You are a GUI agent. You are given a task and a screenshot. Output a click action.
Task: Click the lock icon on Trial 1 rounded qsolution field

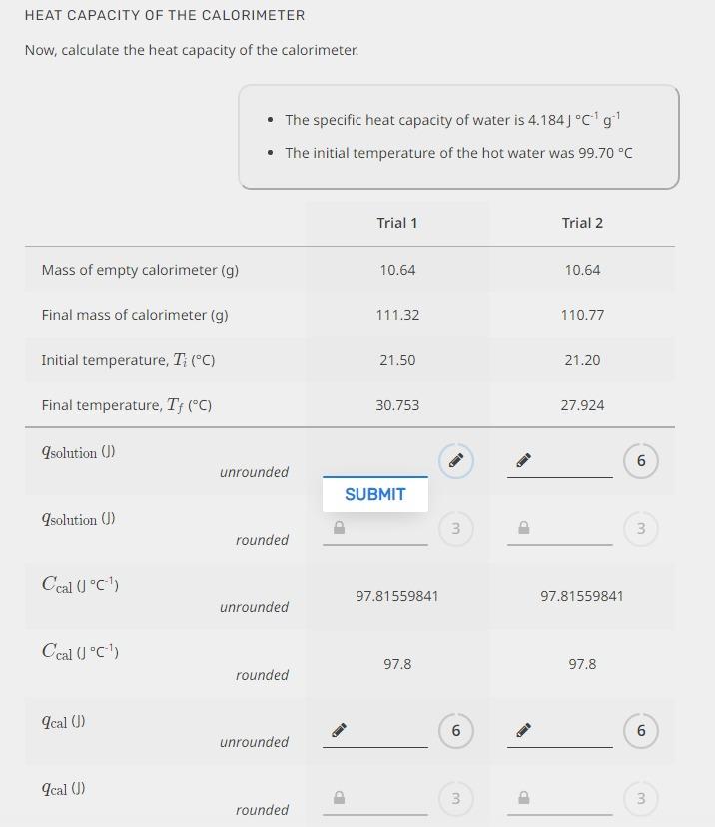(x=338, y=529)
